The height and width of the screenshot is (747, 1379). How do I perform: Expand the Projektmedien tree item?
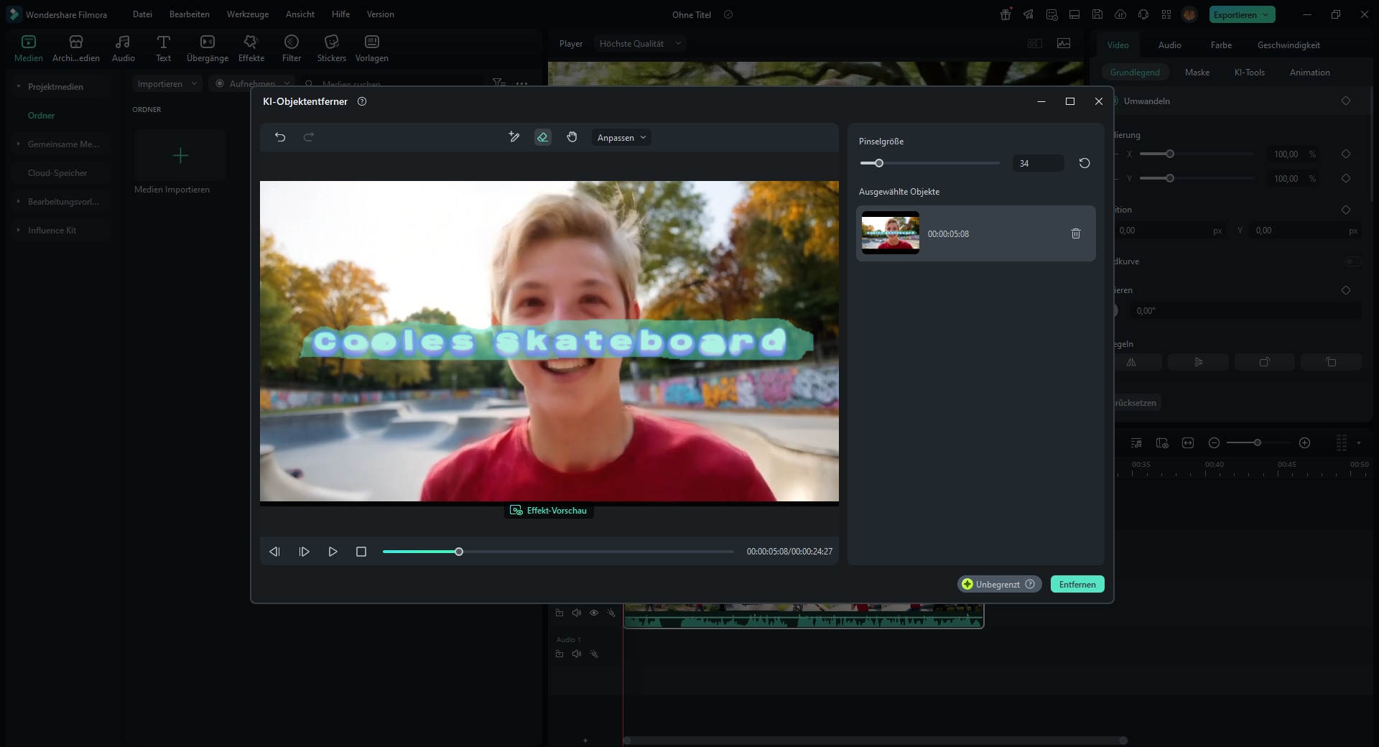pyautogui.click(x=19, y=86)
